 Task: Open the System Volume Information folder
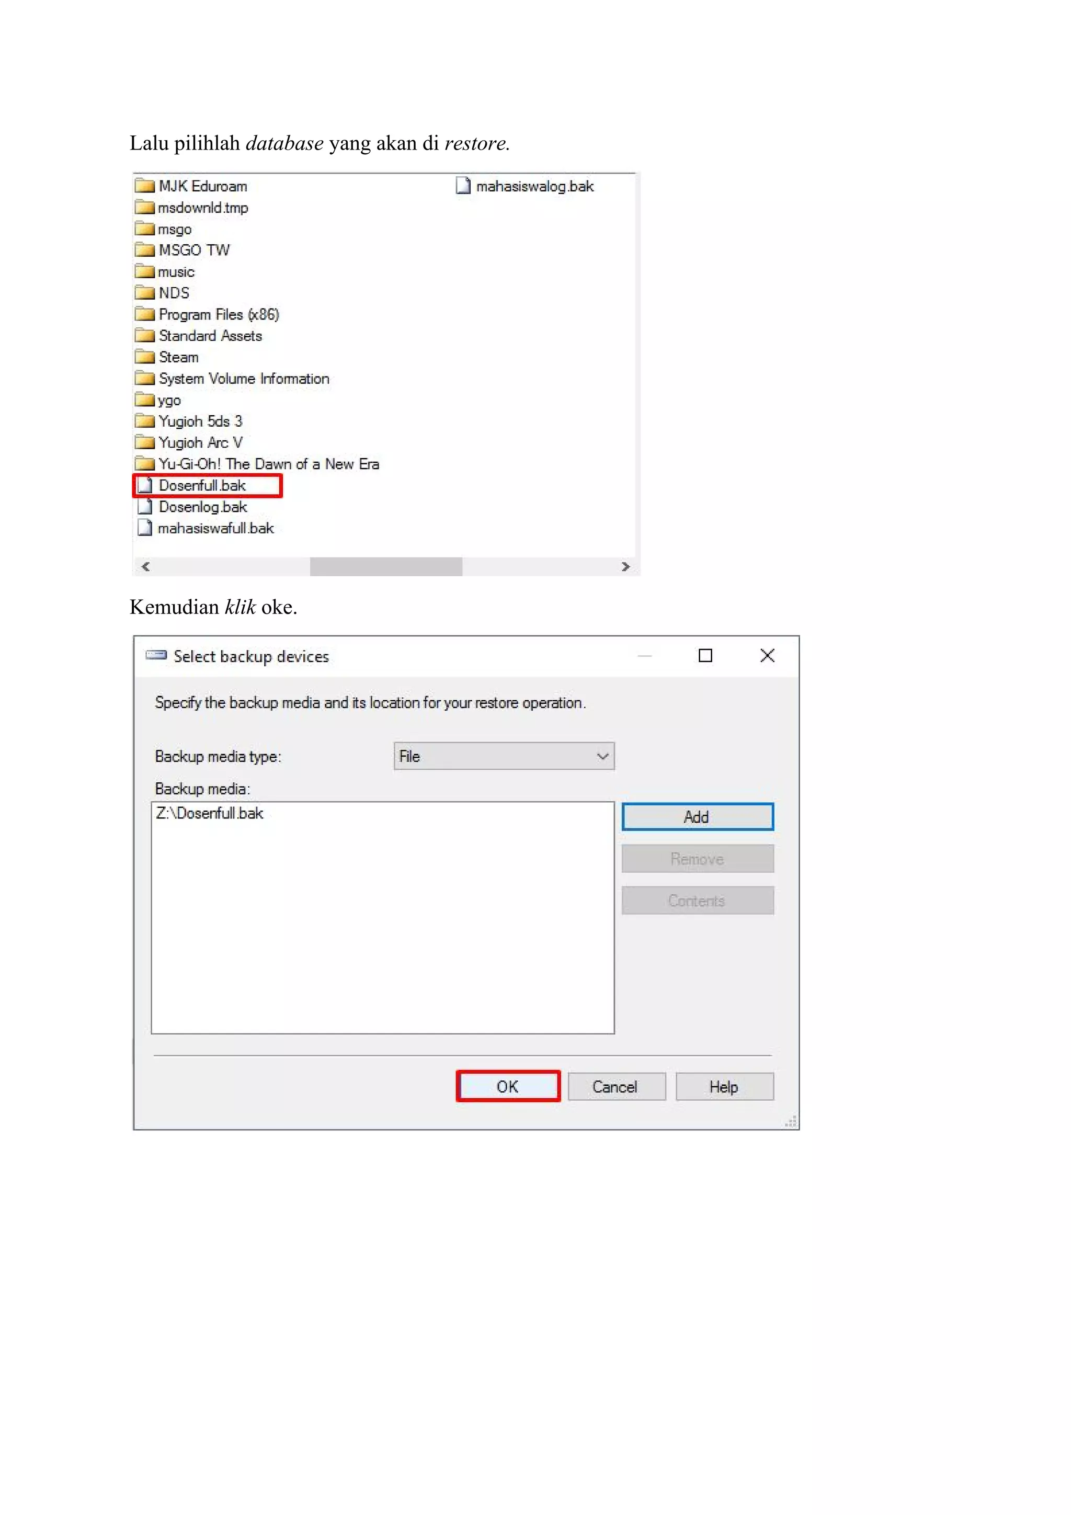(232, 378)
